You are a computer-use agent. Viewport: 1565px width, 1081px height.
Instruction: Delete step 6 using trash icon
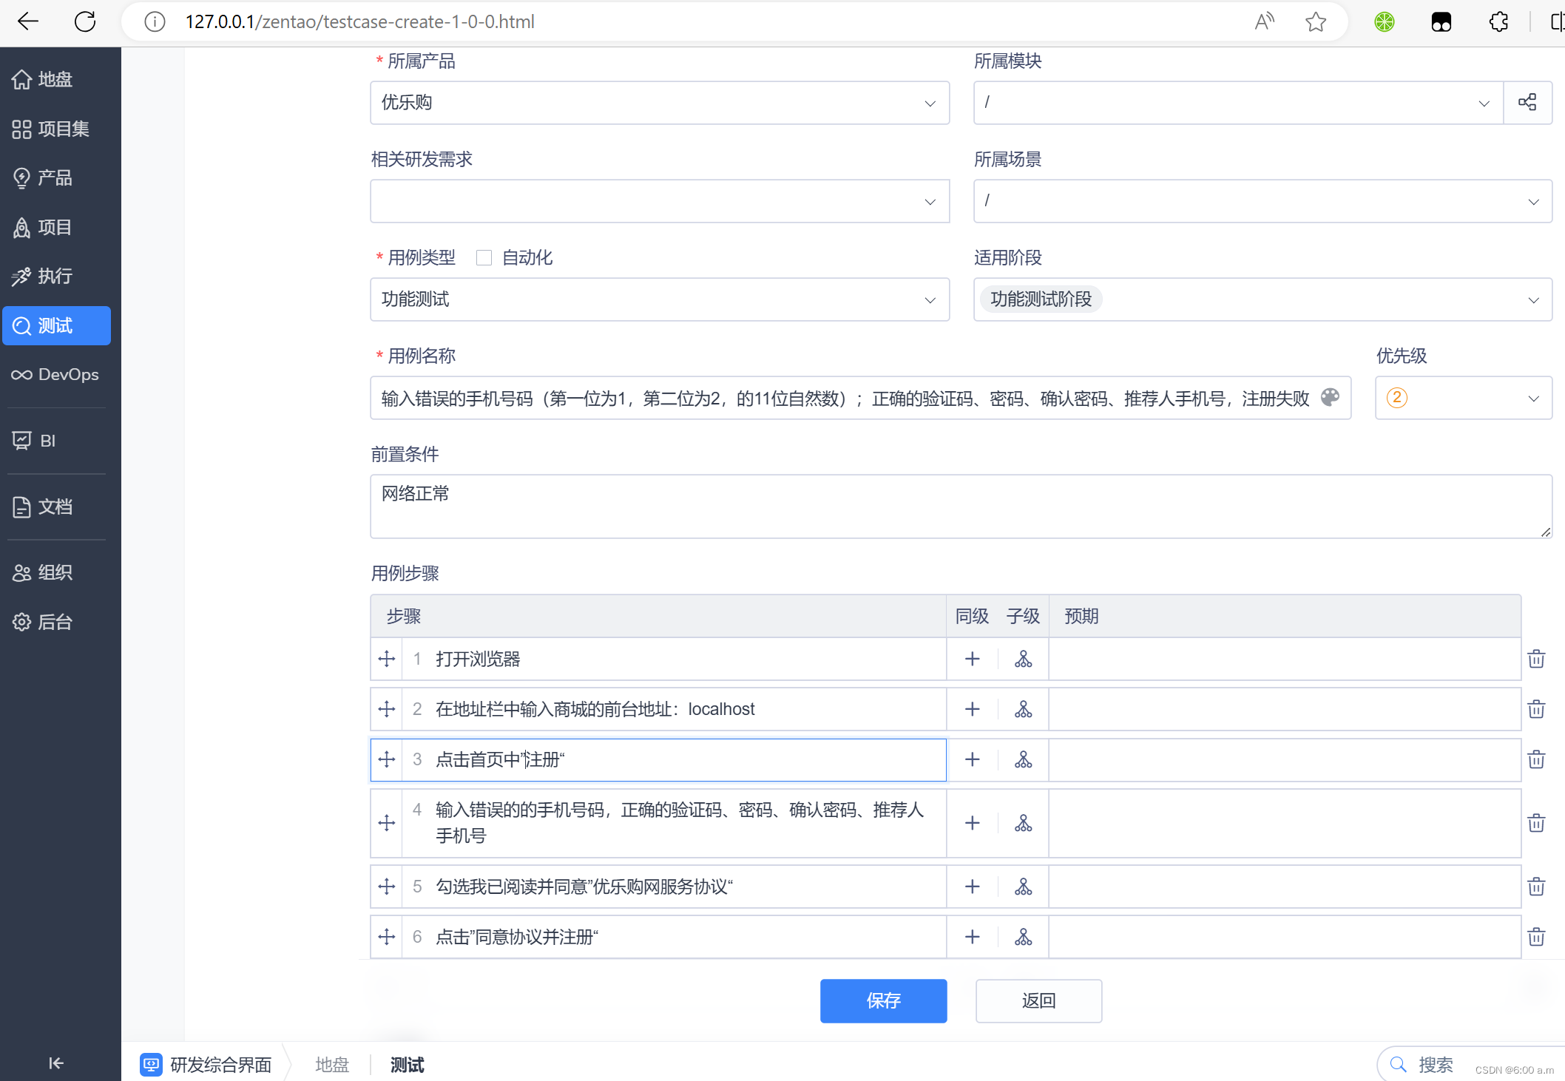(x=1536, y=937)
